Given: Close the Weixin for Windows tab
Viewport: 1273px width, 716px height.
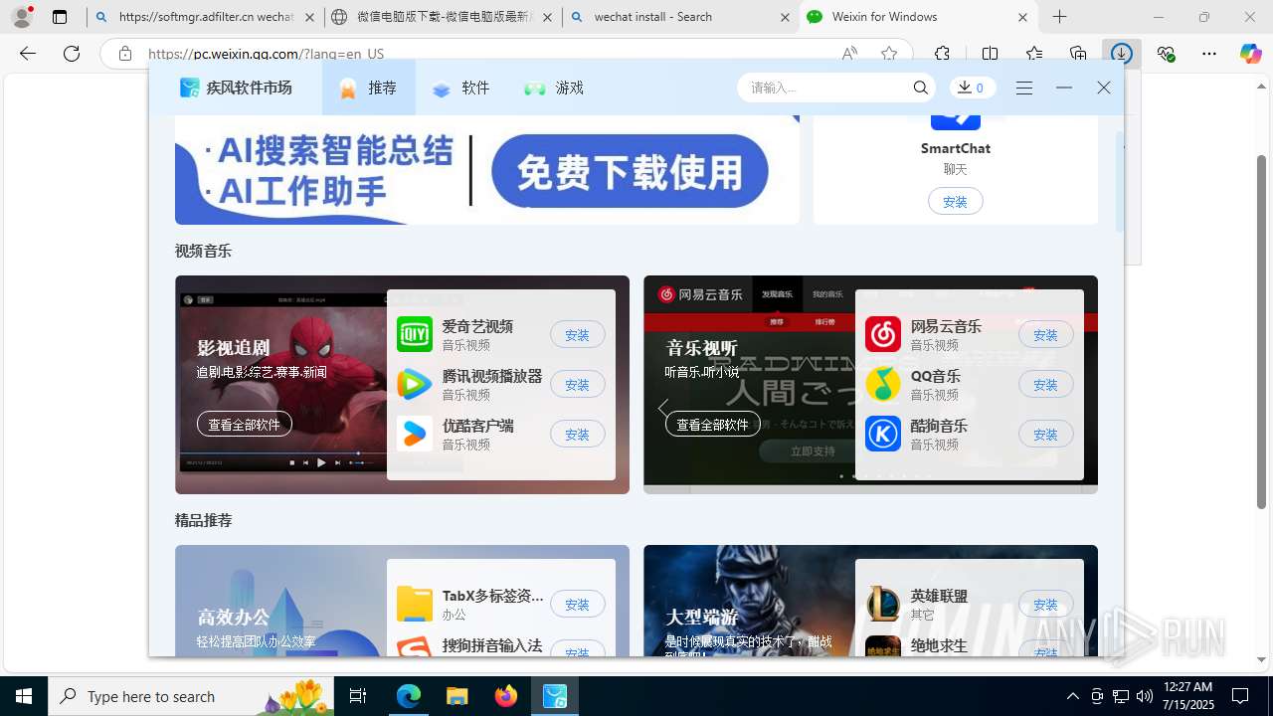Looking at the screenshot, I should pos(1023,17).
